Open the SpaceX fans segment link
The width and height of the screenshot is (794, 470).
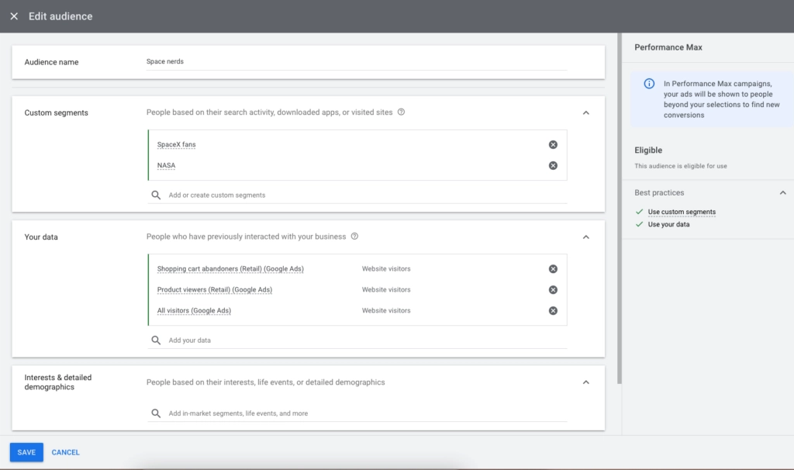[x=176, y=144]
